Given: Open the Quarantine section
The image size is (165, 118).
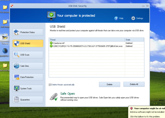Looking at the screenshot, I should (x=28, y=100).
